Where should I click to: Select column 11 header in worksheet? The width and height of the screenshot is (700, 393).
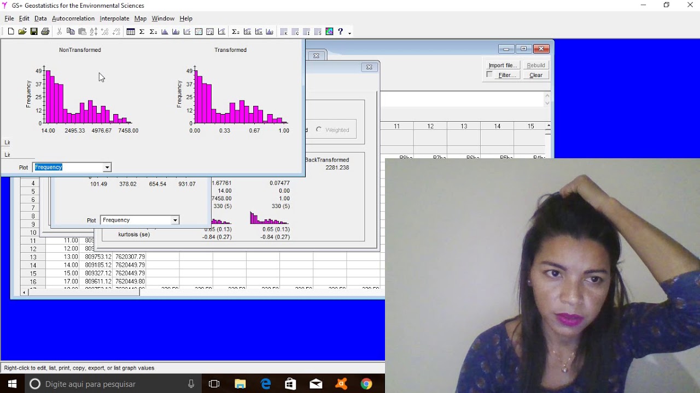[x=396, y=126]
